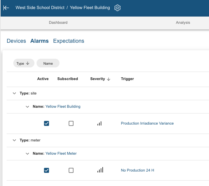Open West Side School District breadcrumb
This screenshot has height=186, width=209.
click(40, 8)
